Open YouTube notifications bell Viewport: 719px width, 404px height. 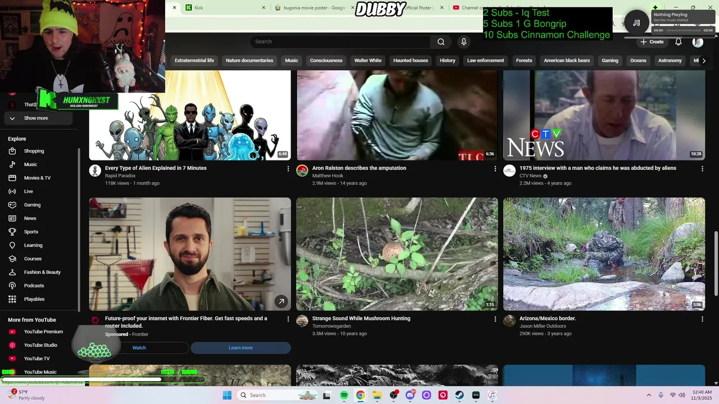point(679,42)
